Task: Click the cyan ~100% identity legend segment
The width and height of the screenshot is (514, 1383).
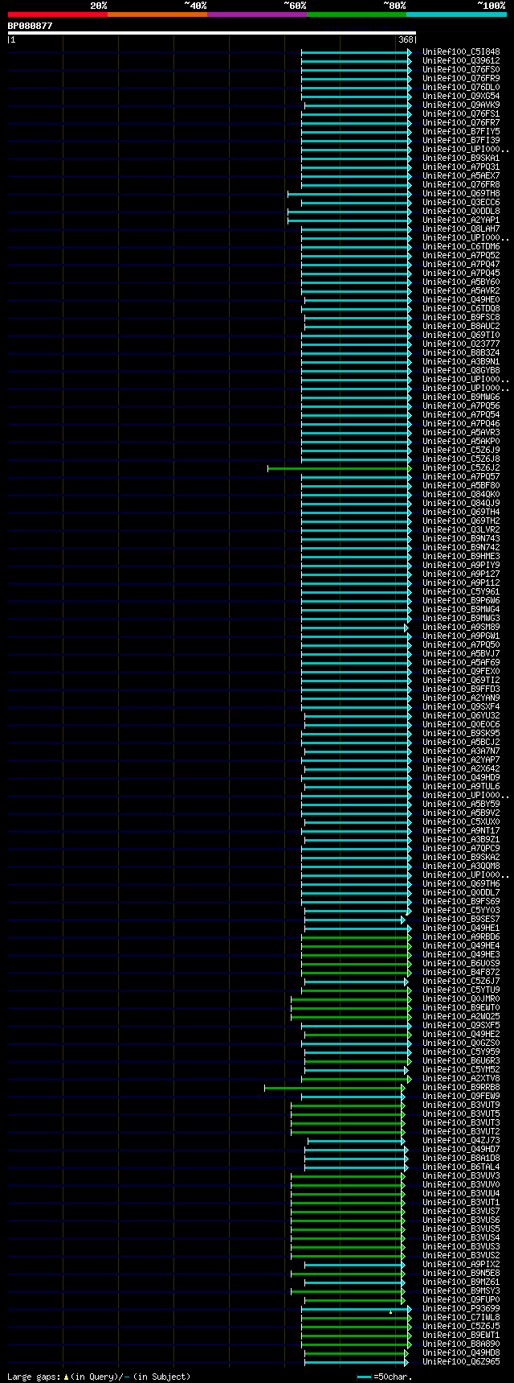Action: 456,14
